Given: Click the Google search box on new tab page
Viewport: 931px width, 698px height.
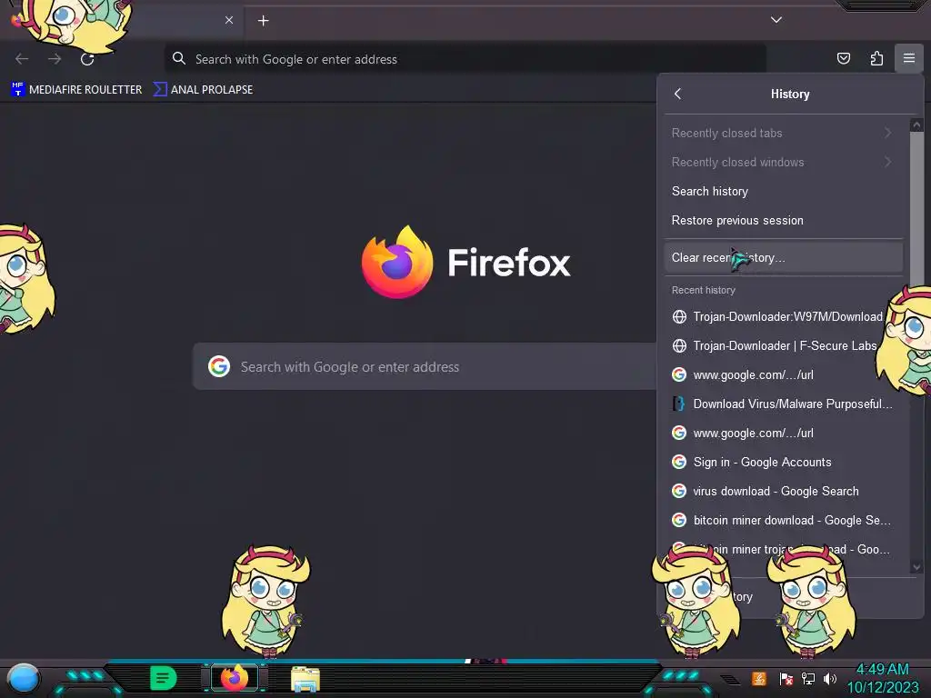Looking at the screenshot, I should point(425,367).
